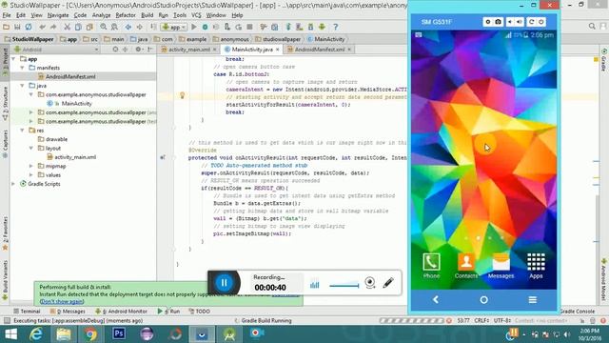Collapse the app module tree node
The width and height of the screenshot is (609, 343).
pos(13,59)
